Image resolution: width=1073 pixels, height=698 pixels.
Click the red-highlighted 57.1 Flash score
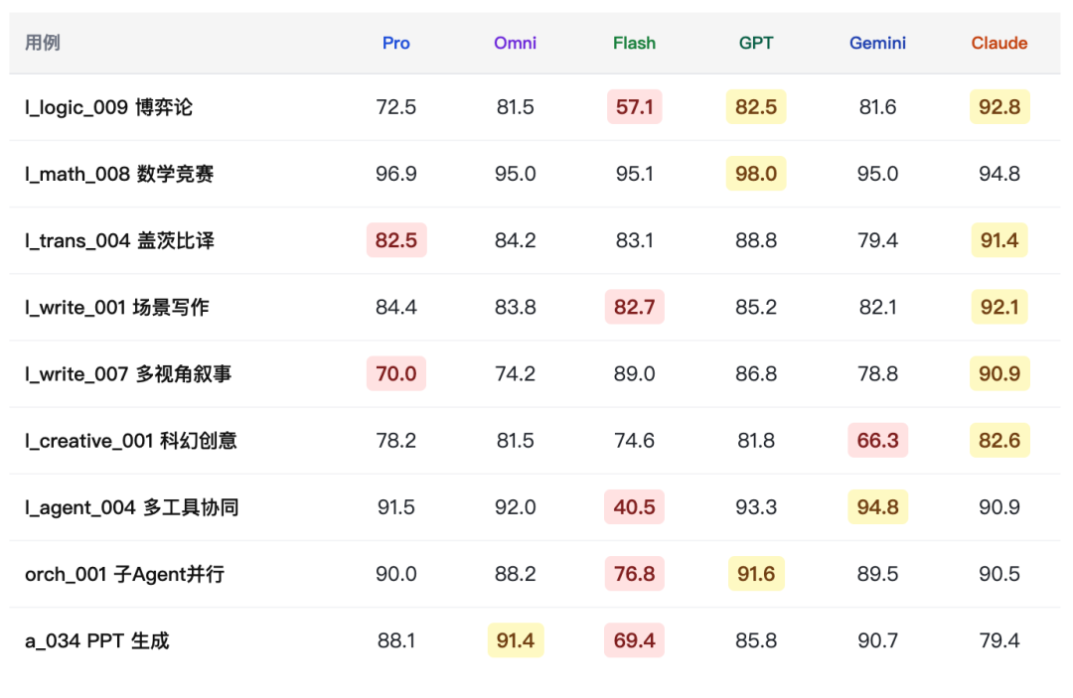point(634,107)
